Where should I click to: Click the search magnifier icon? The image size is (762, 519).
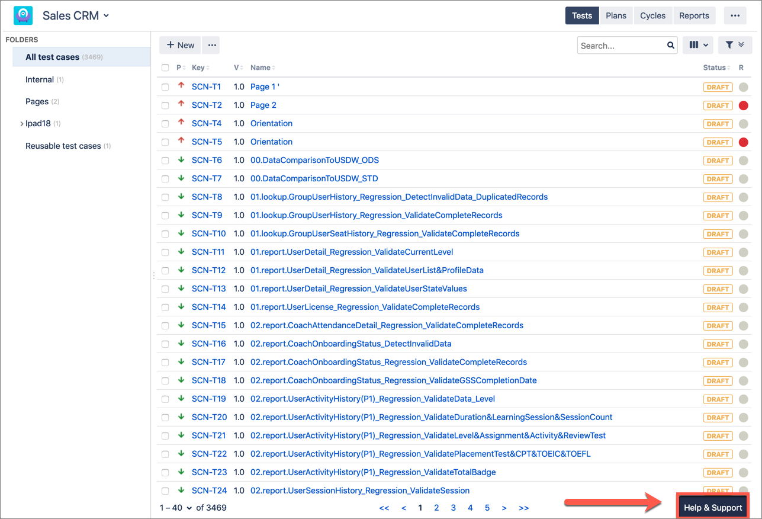point(670,45)
